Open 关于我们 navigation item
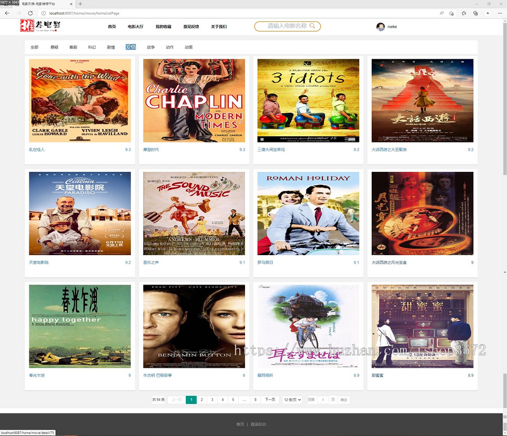This screenshot has height=436, width=507. 219,26
